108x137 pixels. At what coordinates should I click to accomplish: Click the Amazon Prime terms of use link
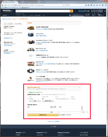tap(53, 121)
